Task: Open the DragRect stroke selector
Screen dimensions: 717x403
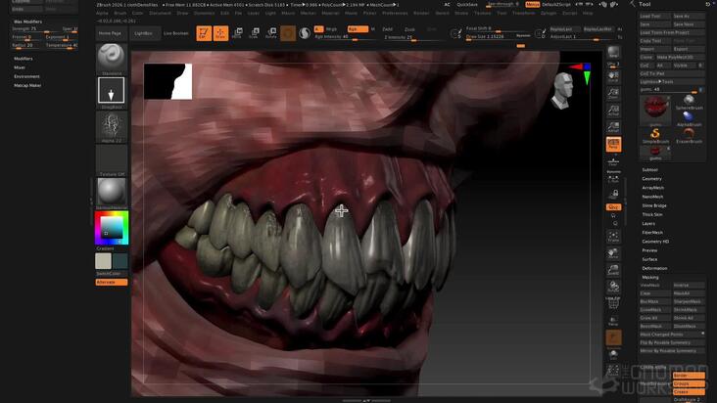Action: coord(111,90)
